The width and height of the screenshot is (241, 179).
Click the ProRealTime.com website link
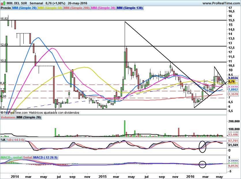tap(221, 3)
